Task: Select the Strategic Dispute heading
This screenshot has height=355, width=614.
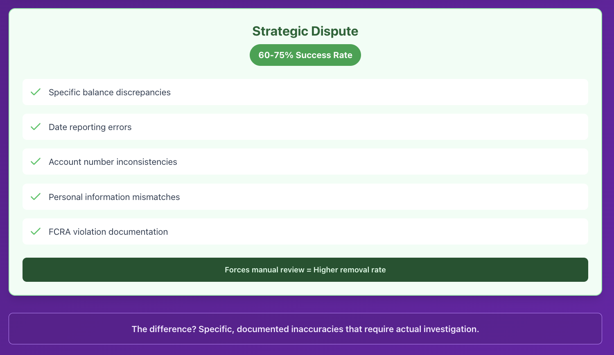Action: point(305,31)
